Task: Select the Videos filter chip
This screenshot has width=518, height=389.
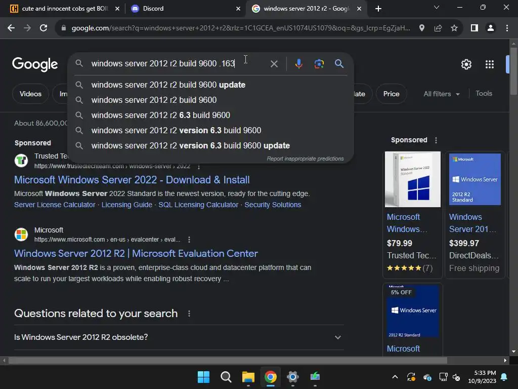Action: [x=30, y=94]
